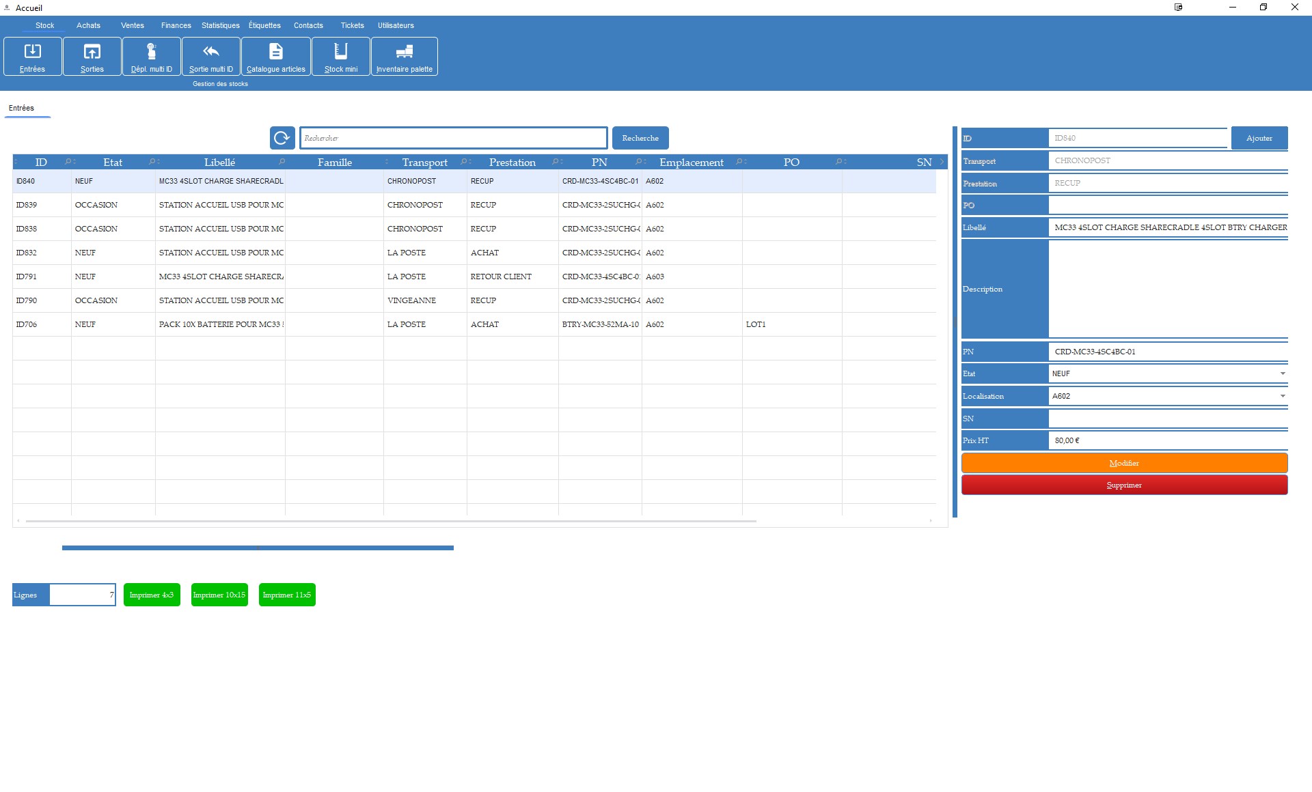Click the Famille column header
Screen dimensions: 1312x792
point(335,162)
